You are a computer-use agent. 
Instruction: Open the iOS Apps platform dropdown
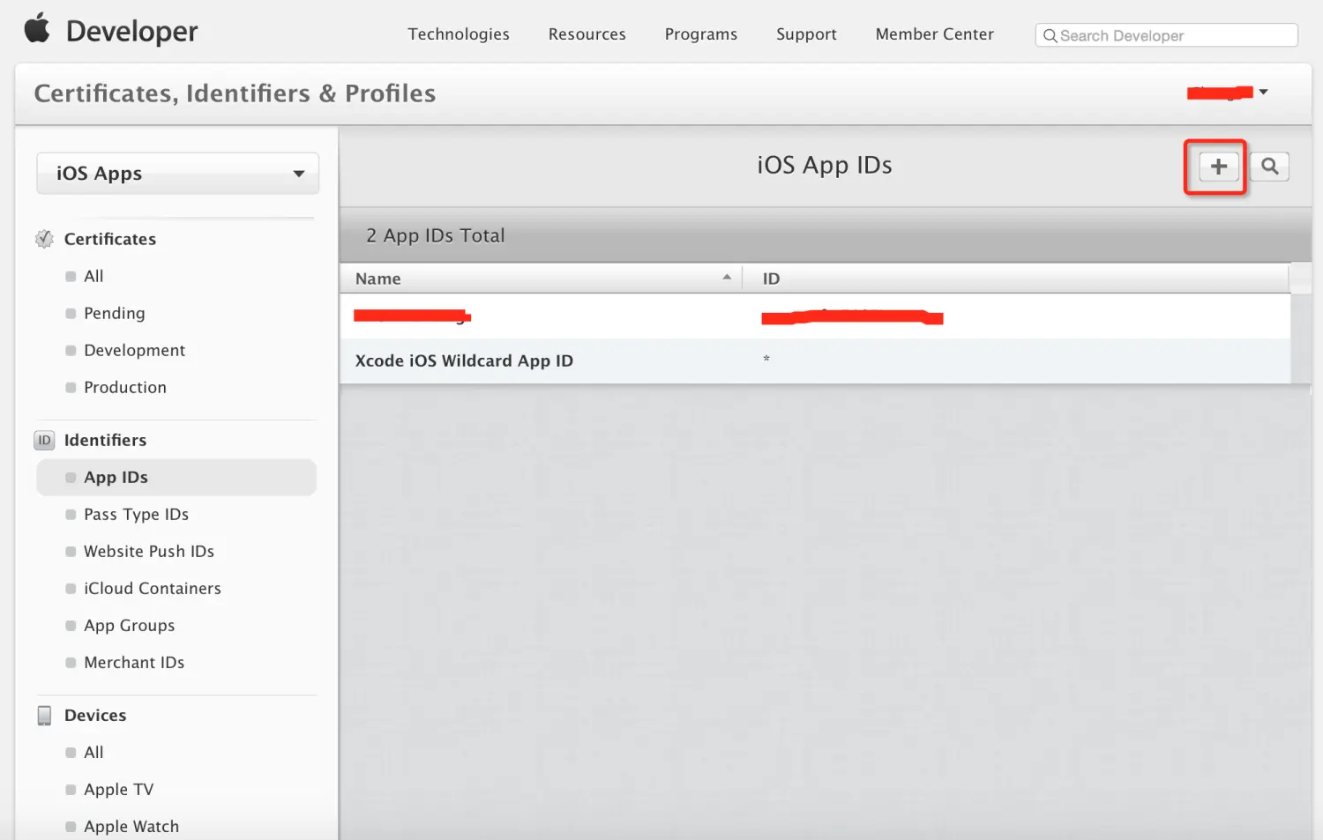tap(177, 174)
